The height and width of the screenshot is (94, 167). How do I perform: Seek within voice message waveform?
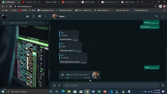click(78, 75)
